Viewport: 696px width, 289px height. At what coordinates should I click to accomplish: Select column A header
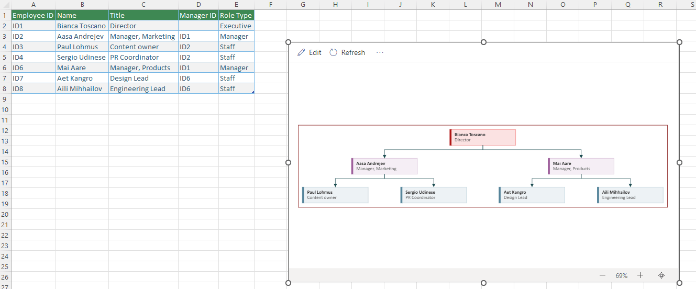pos(34,5)
